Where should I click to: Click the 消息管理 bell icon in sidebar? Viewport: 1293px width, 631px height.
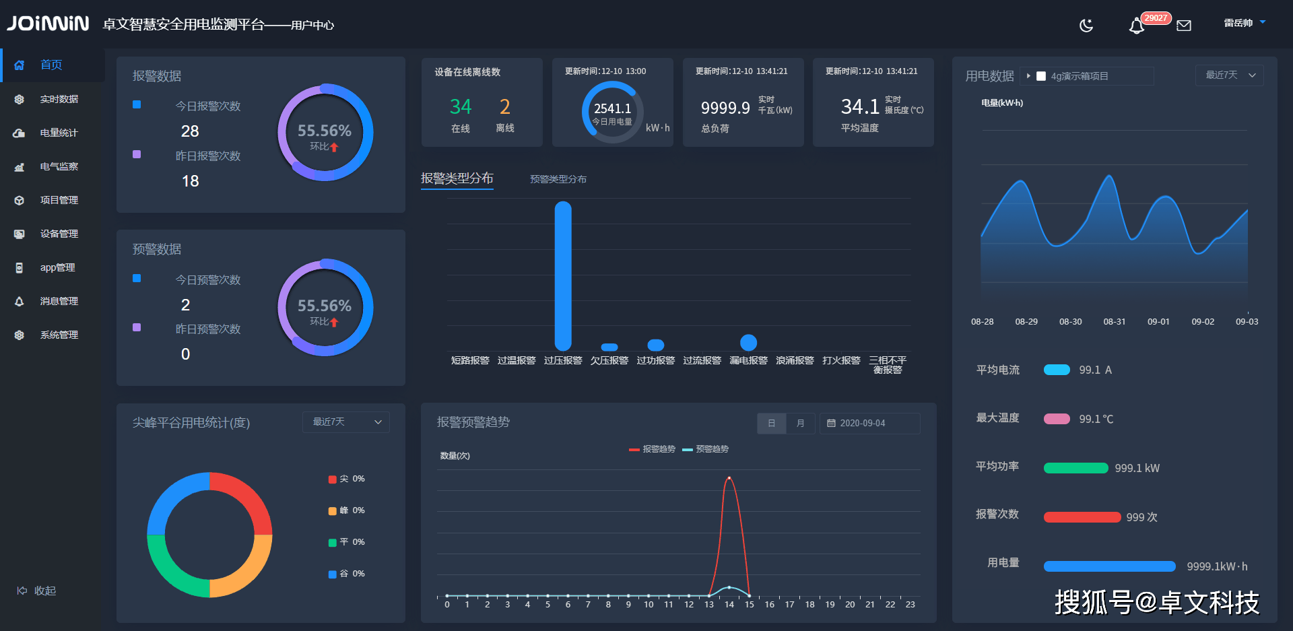click(20, 301)
